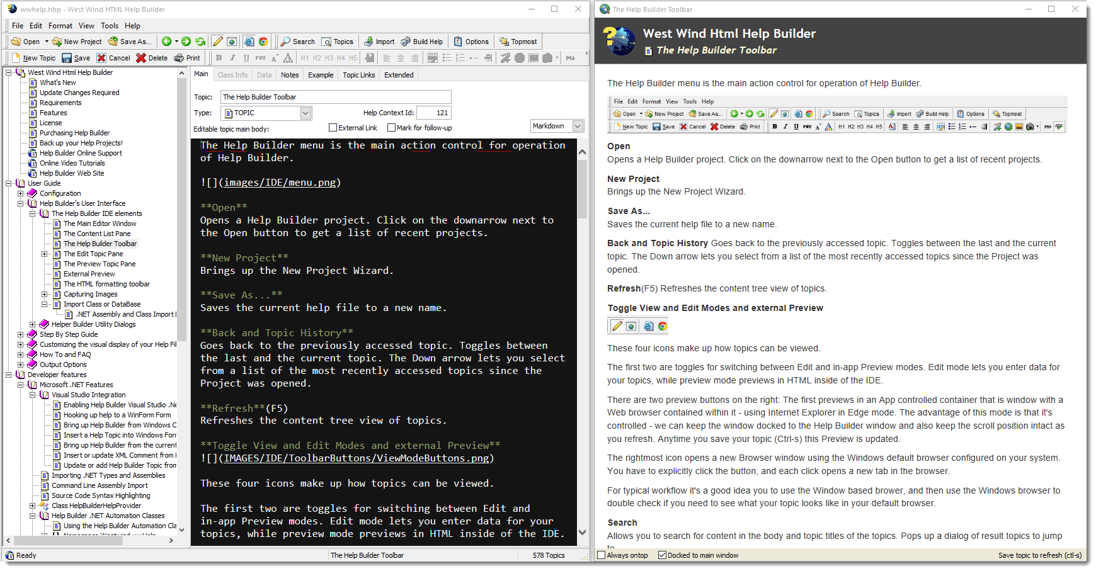This screenshot has height=571, width=1096.
Task: Center align text in formatting toolbar
Action: click(401, 58)
